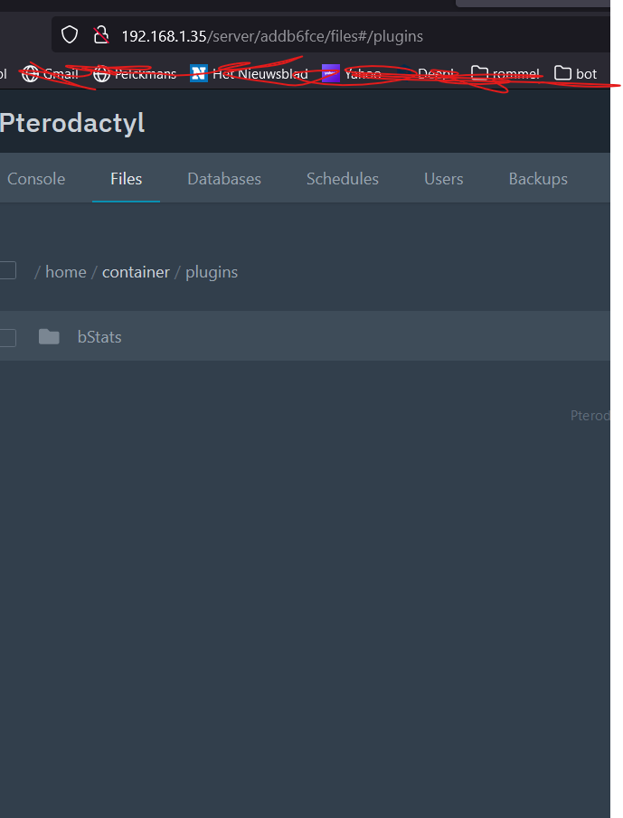Open the Yahoo bookmark
Image resolution: width=623 pixels, height=818 pixels.
pyautogui.click(x=352, y=73)
